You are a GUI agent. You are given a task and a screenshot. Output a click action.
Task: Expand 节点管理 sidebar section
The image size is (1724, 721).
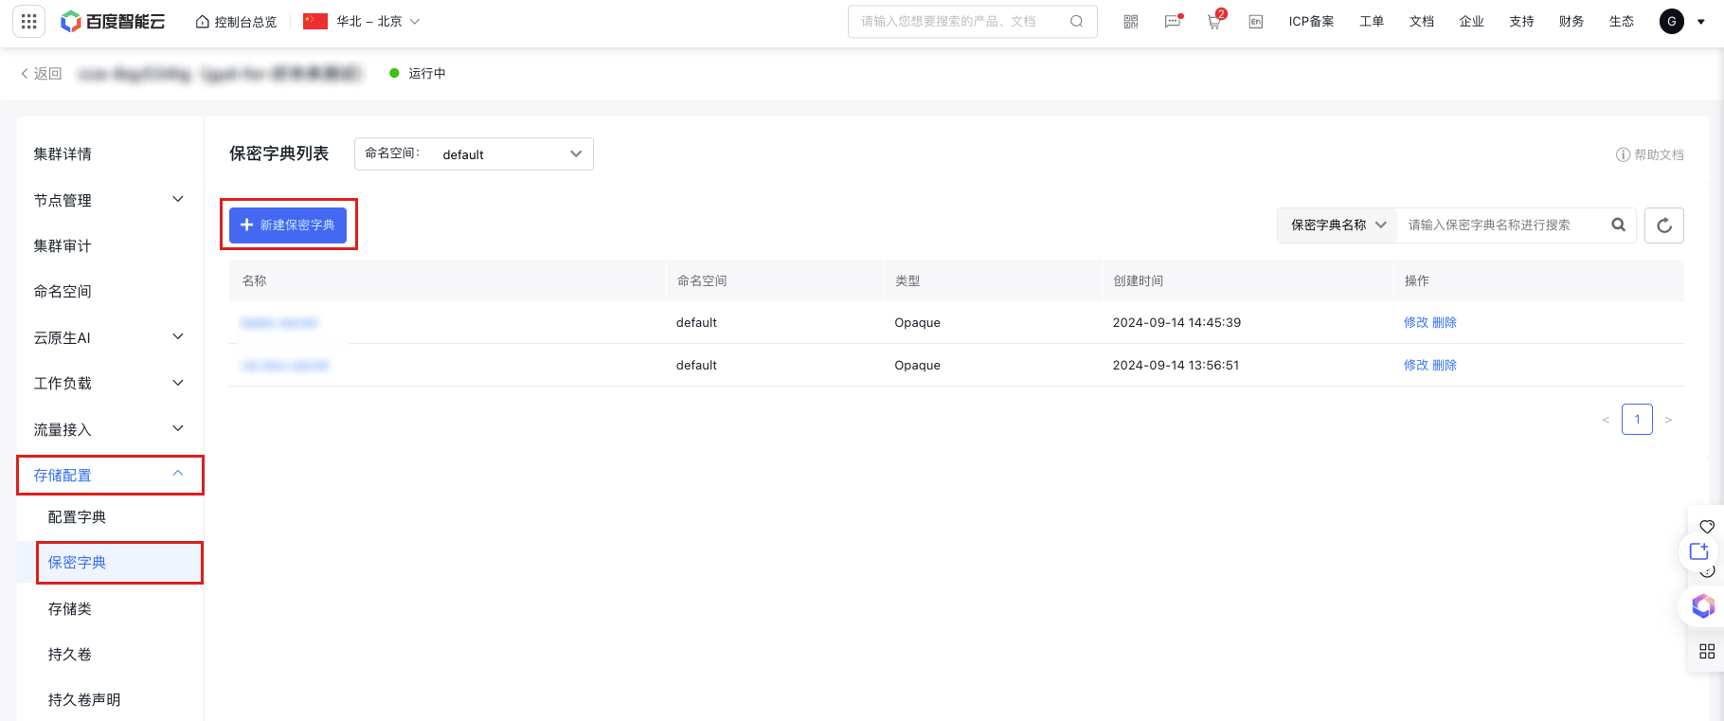[110, 200]
